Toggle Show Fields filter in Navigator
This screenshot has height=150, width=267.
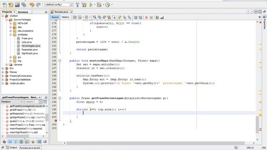[10, 142]
